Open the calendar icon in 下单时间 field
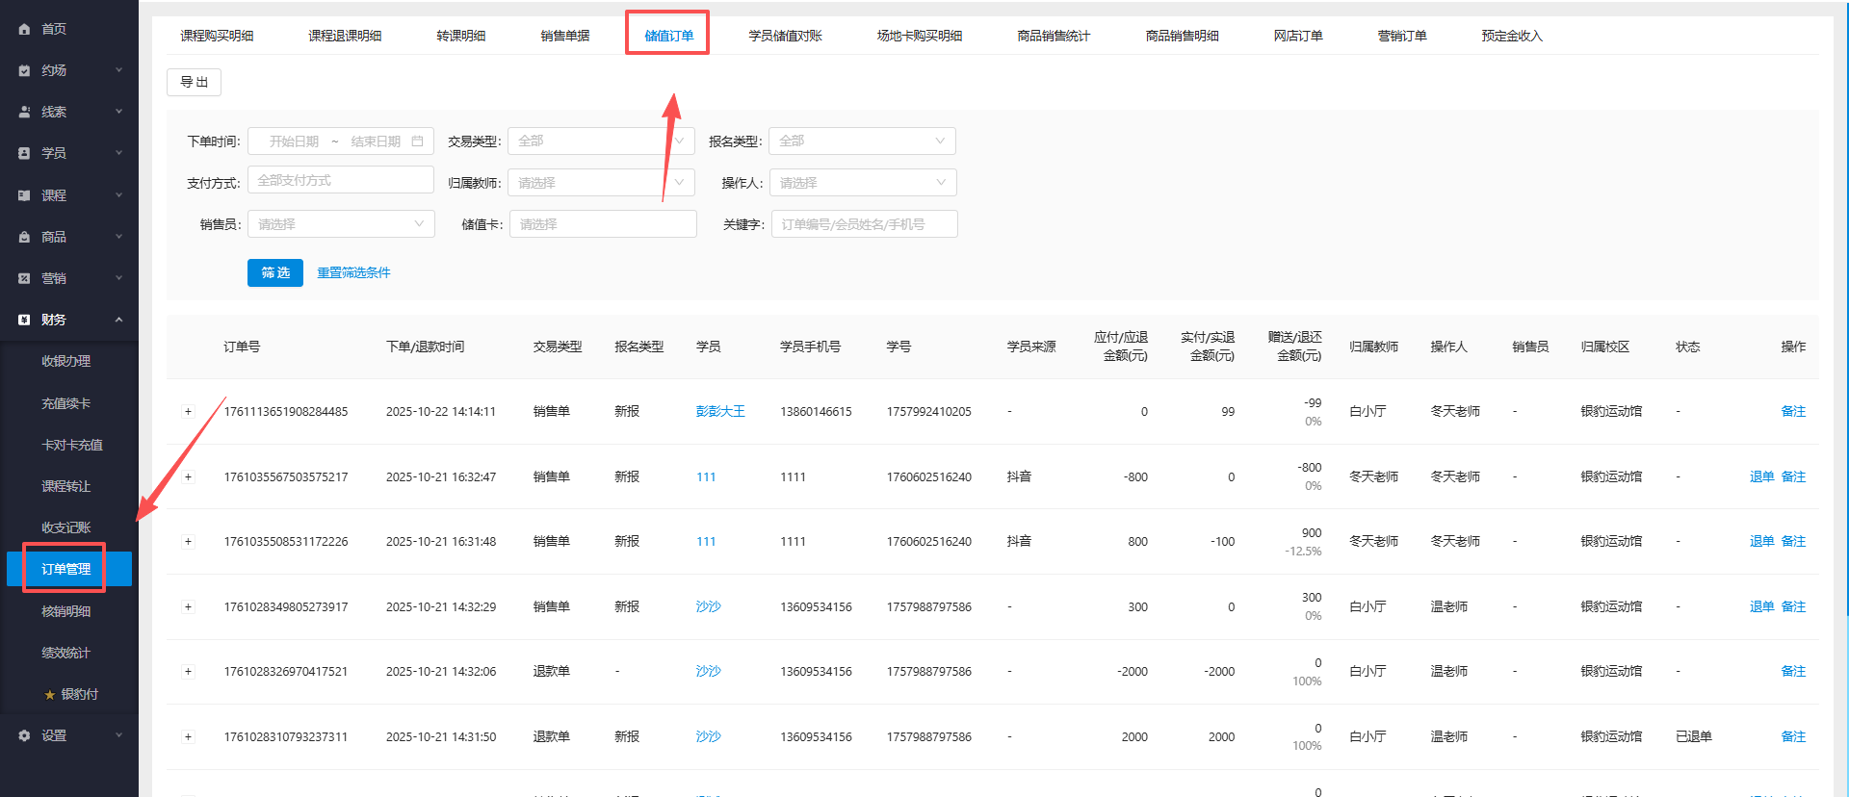1849x797 pixels. [x=417, y=141]
